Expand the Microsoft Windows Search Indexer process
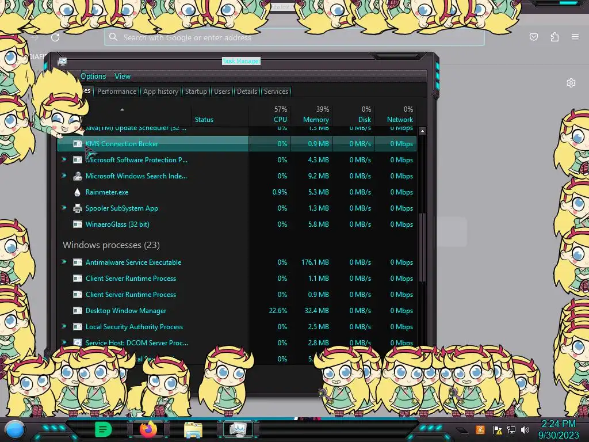Screen dimensions: 589x442 [64, 176]
